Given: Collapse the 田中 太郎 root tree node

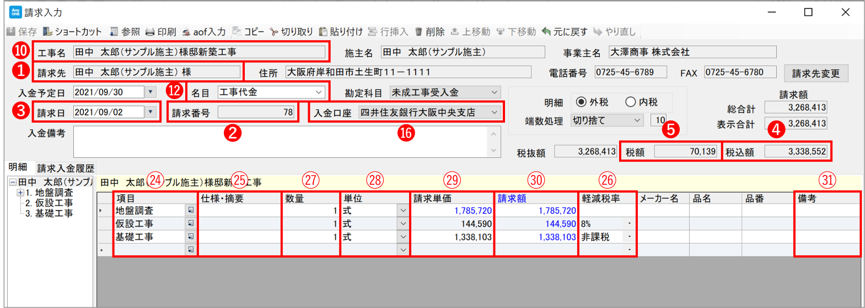Looking at the screenshot, I should tap(13, 182).
